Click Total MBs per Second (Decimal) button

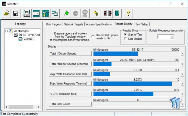click(70, 64)
